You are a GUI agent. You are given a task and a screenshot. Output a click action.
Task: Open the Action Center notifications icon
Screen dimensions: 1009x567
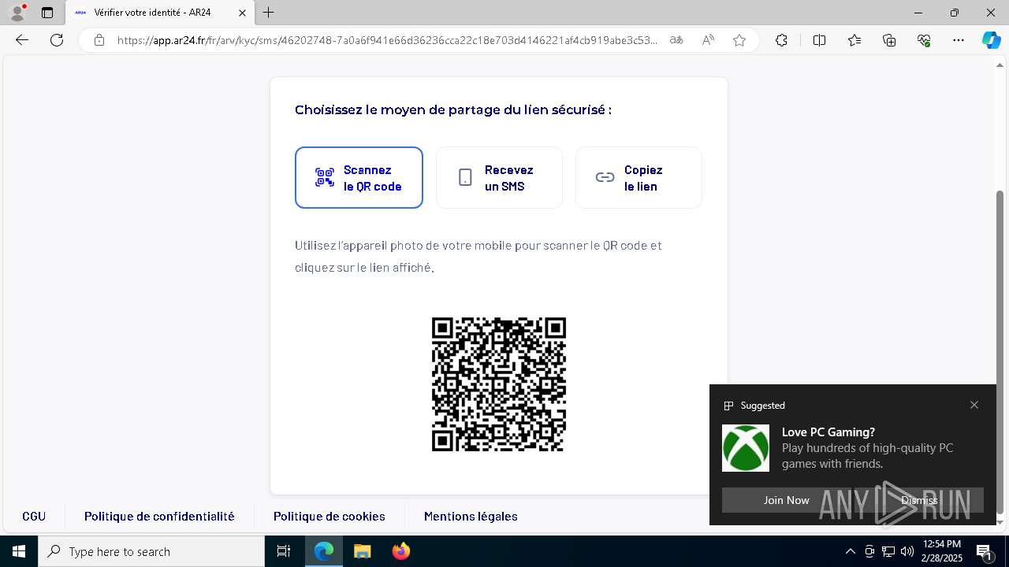pyautogui.click(x=985, y=551)
